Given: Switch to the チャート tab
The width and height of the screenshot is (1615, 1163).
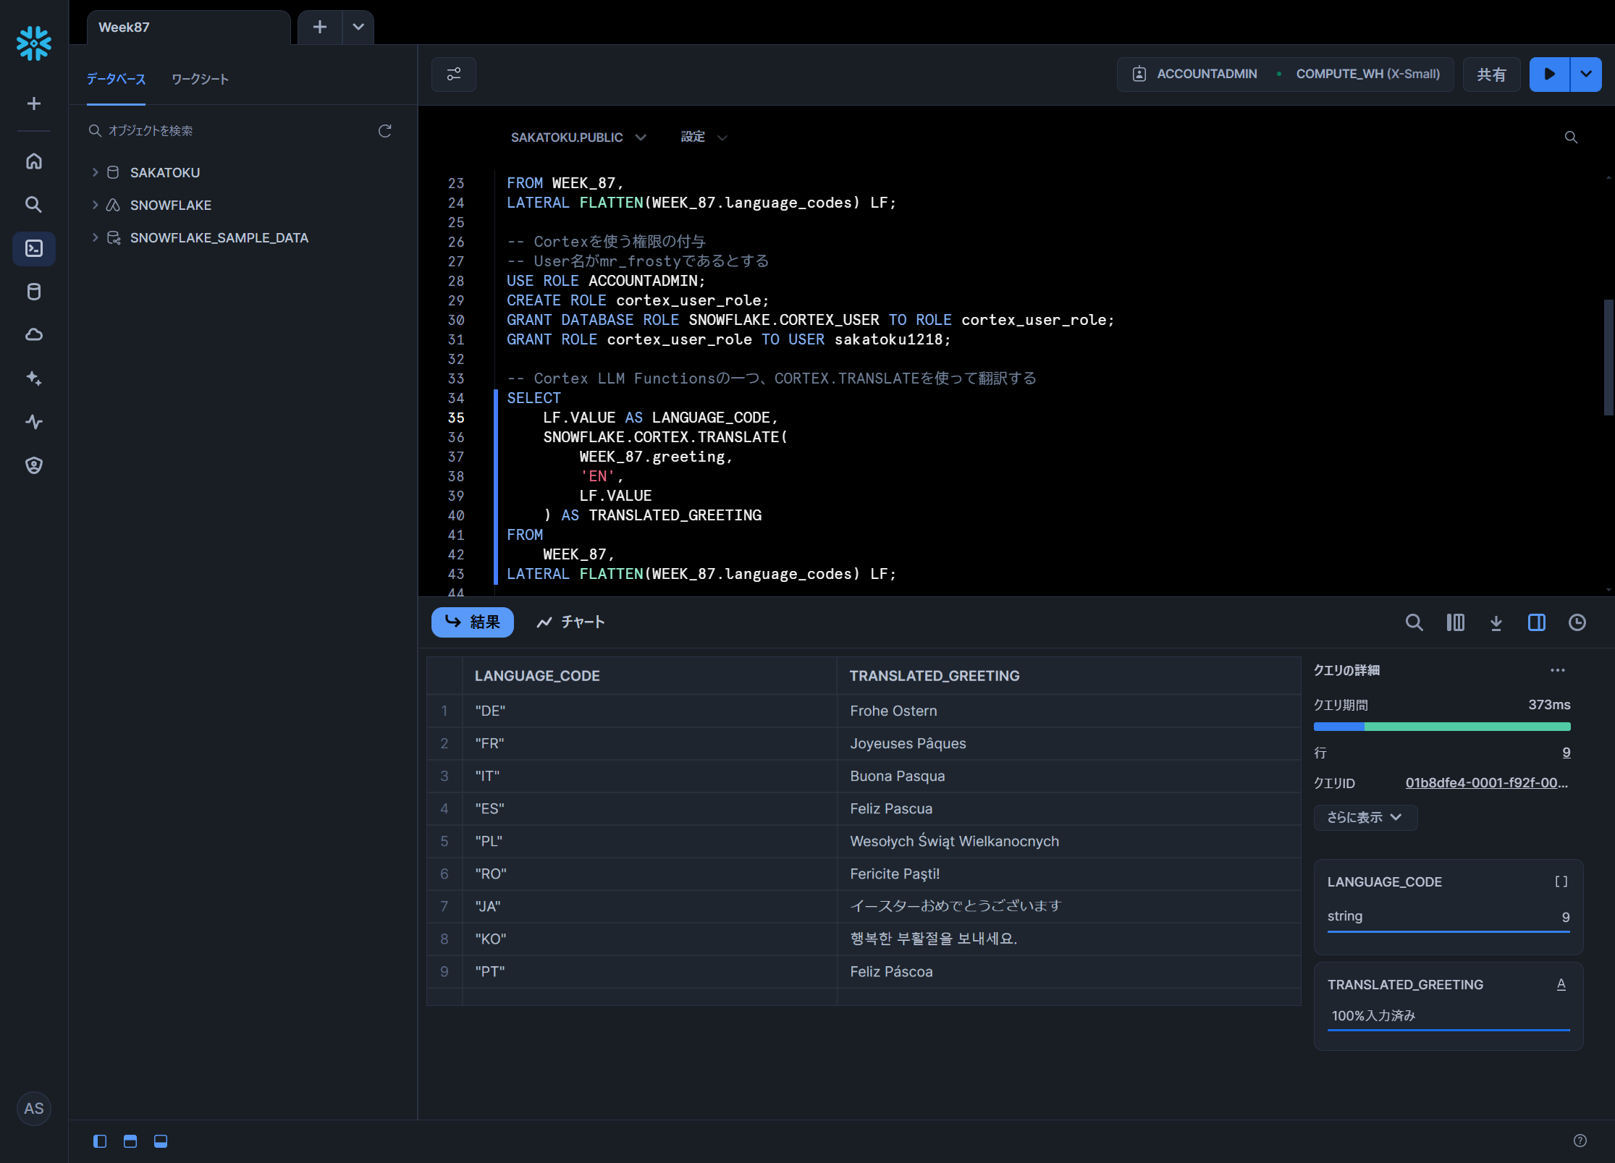Looking at the screenshot, I should pyautogui.click(x=570, y=622).
